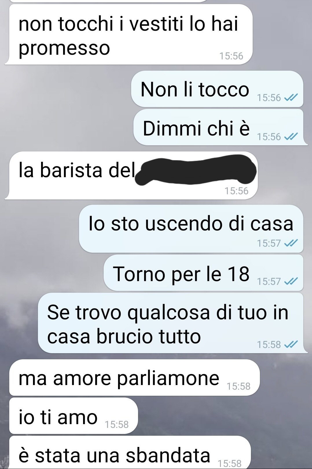Tap the 15:56 timestamp on the 'la barista del' message
Screen dimensions: 312x469
click(x=236, y=191)
